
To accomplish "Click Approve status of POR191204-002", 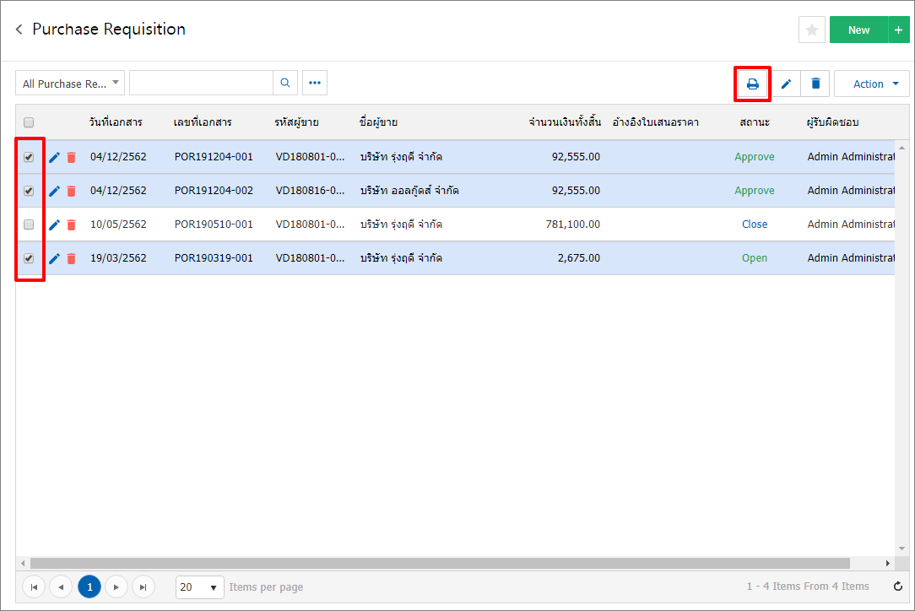I will 755,190.
